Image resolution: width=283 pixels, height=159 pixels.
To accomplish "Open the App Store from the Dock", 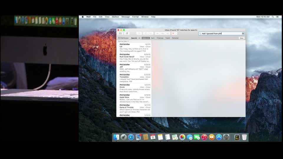I will pyautogui.click(x=219, y=137).
